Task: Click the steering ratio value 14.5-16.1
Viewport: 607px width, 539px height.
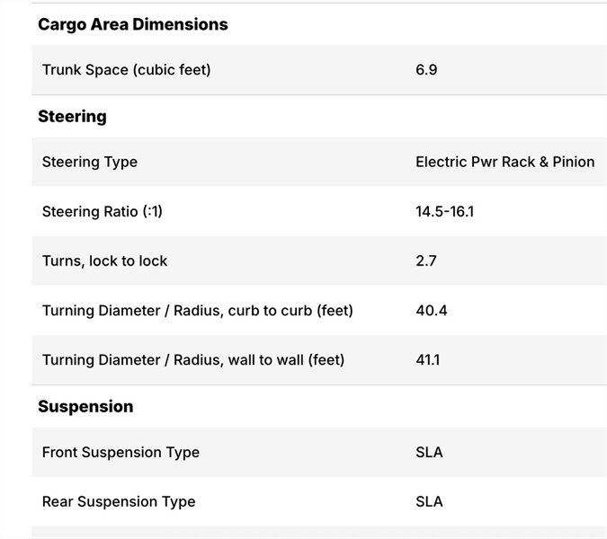Action: pos(444,212)
